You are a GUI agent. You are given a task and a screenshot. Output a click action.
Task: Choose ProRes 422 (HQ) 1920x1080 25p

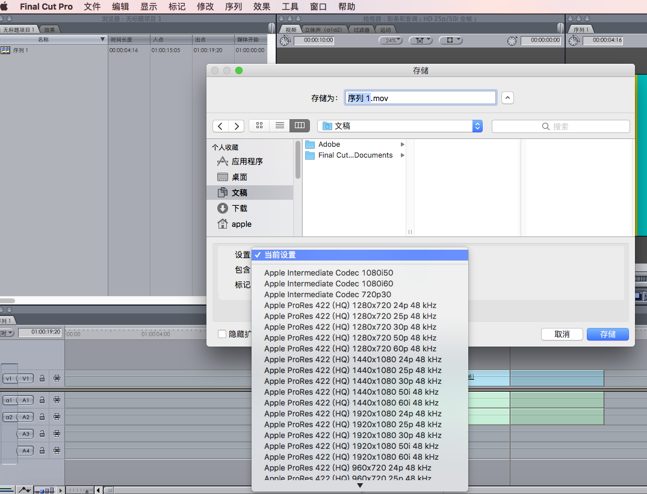point(360,425)
